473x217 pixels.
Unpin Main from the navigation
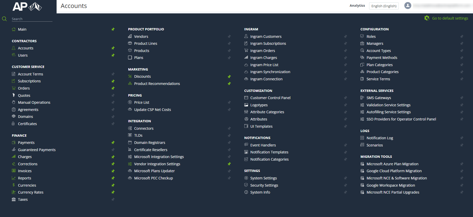pyautogui.click(x=113, y=29)
